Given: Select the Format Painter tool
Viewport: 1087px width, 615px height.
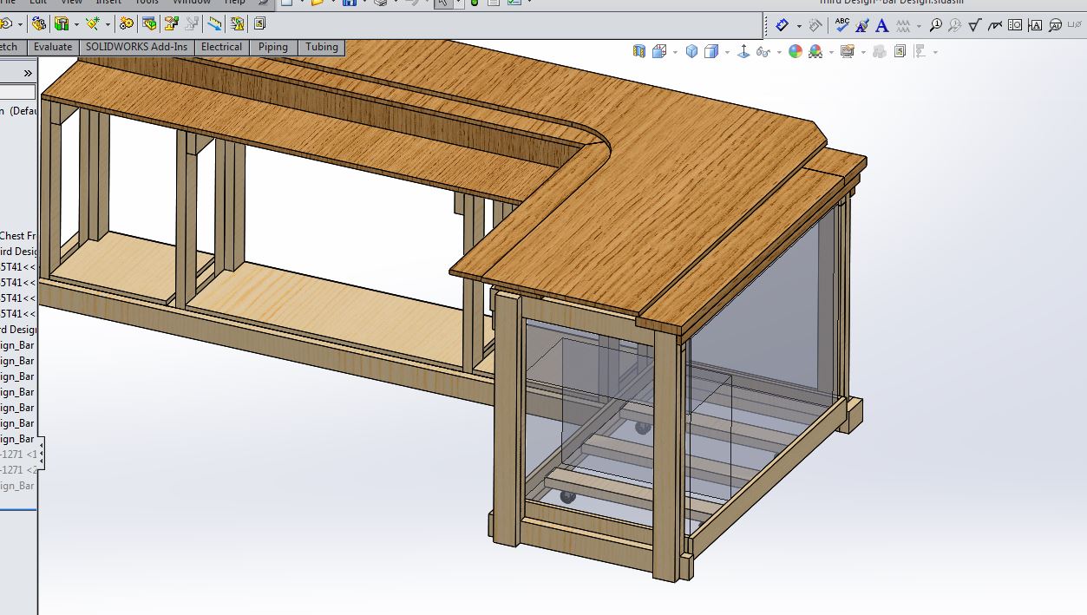Looking at the screenshot, I should click(x=862, y=26).
